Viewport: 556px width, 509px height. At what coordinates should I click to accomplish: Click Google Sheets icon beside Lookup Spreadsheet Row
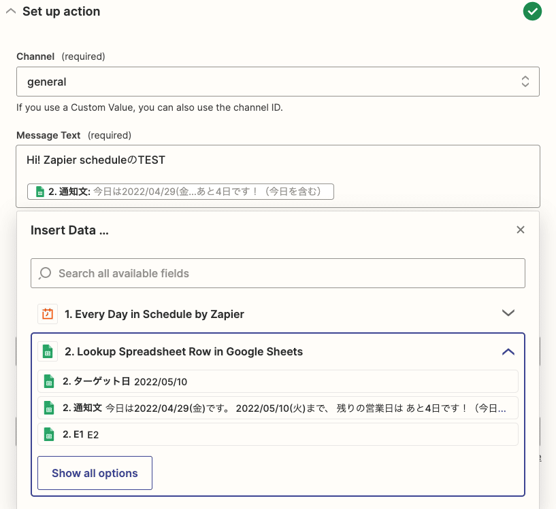point(48,351)
